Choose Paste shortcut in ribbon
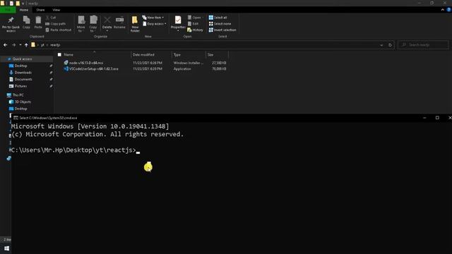The image size is (452, 254). coord(58,30)
